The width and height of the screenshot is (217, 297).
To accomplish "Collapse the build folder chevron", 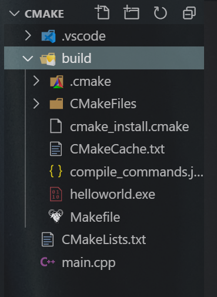I will coord(28,58).
